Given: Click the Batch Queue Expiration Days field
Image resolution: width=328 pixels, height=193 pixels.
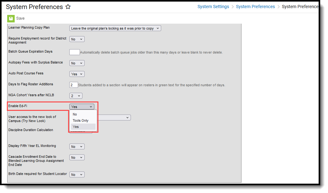Looking at the screenshot, I should point(75,52).
